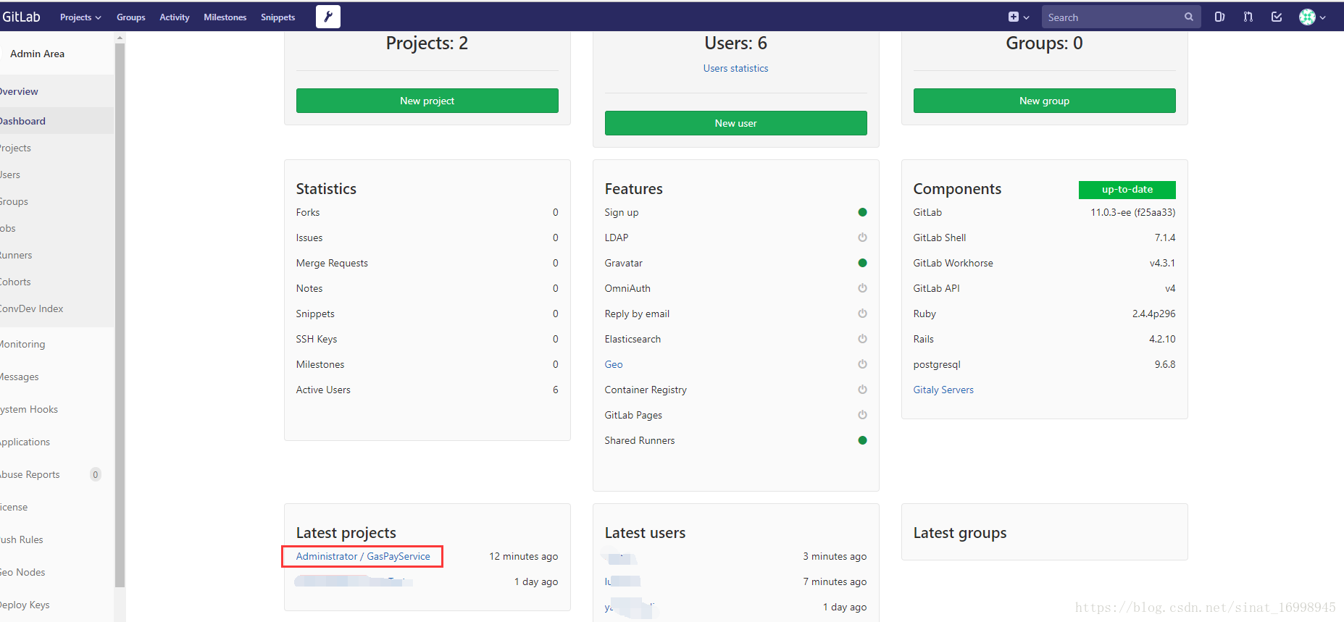The width and height of the screenshot is (1344, 622).
Task: Click the Shared Runners green indicator
Action: click(x=862, y=440)
